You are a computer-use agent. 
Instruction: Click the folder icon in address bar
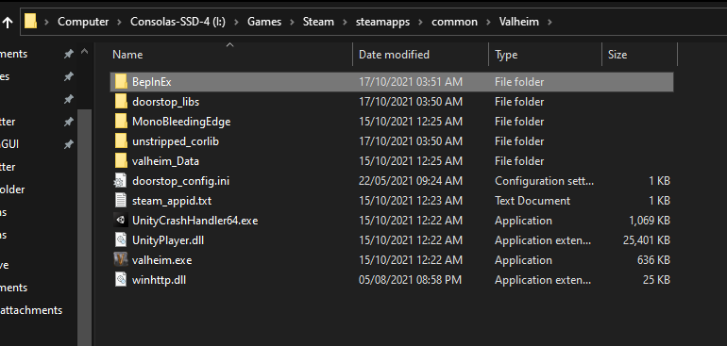[30, 22]
